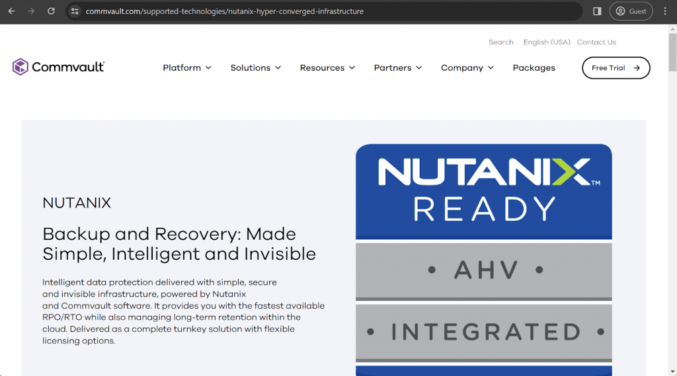Click the Free Trial button
Image resolution: width=677 pixels, height=376 pixels.
pyautogui.click(x=616, y=67)
